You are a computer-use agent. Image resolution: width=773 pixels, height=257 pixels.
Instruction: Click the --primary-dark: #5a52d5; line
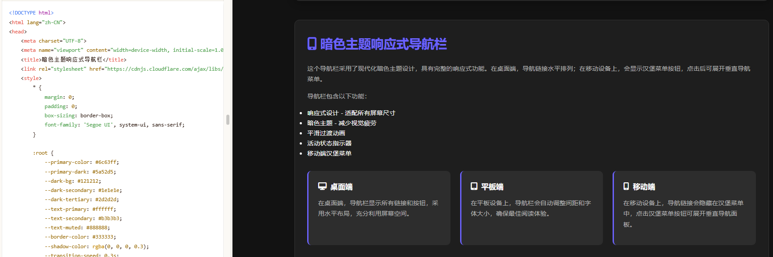coord(80,172)
